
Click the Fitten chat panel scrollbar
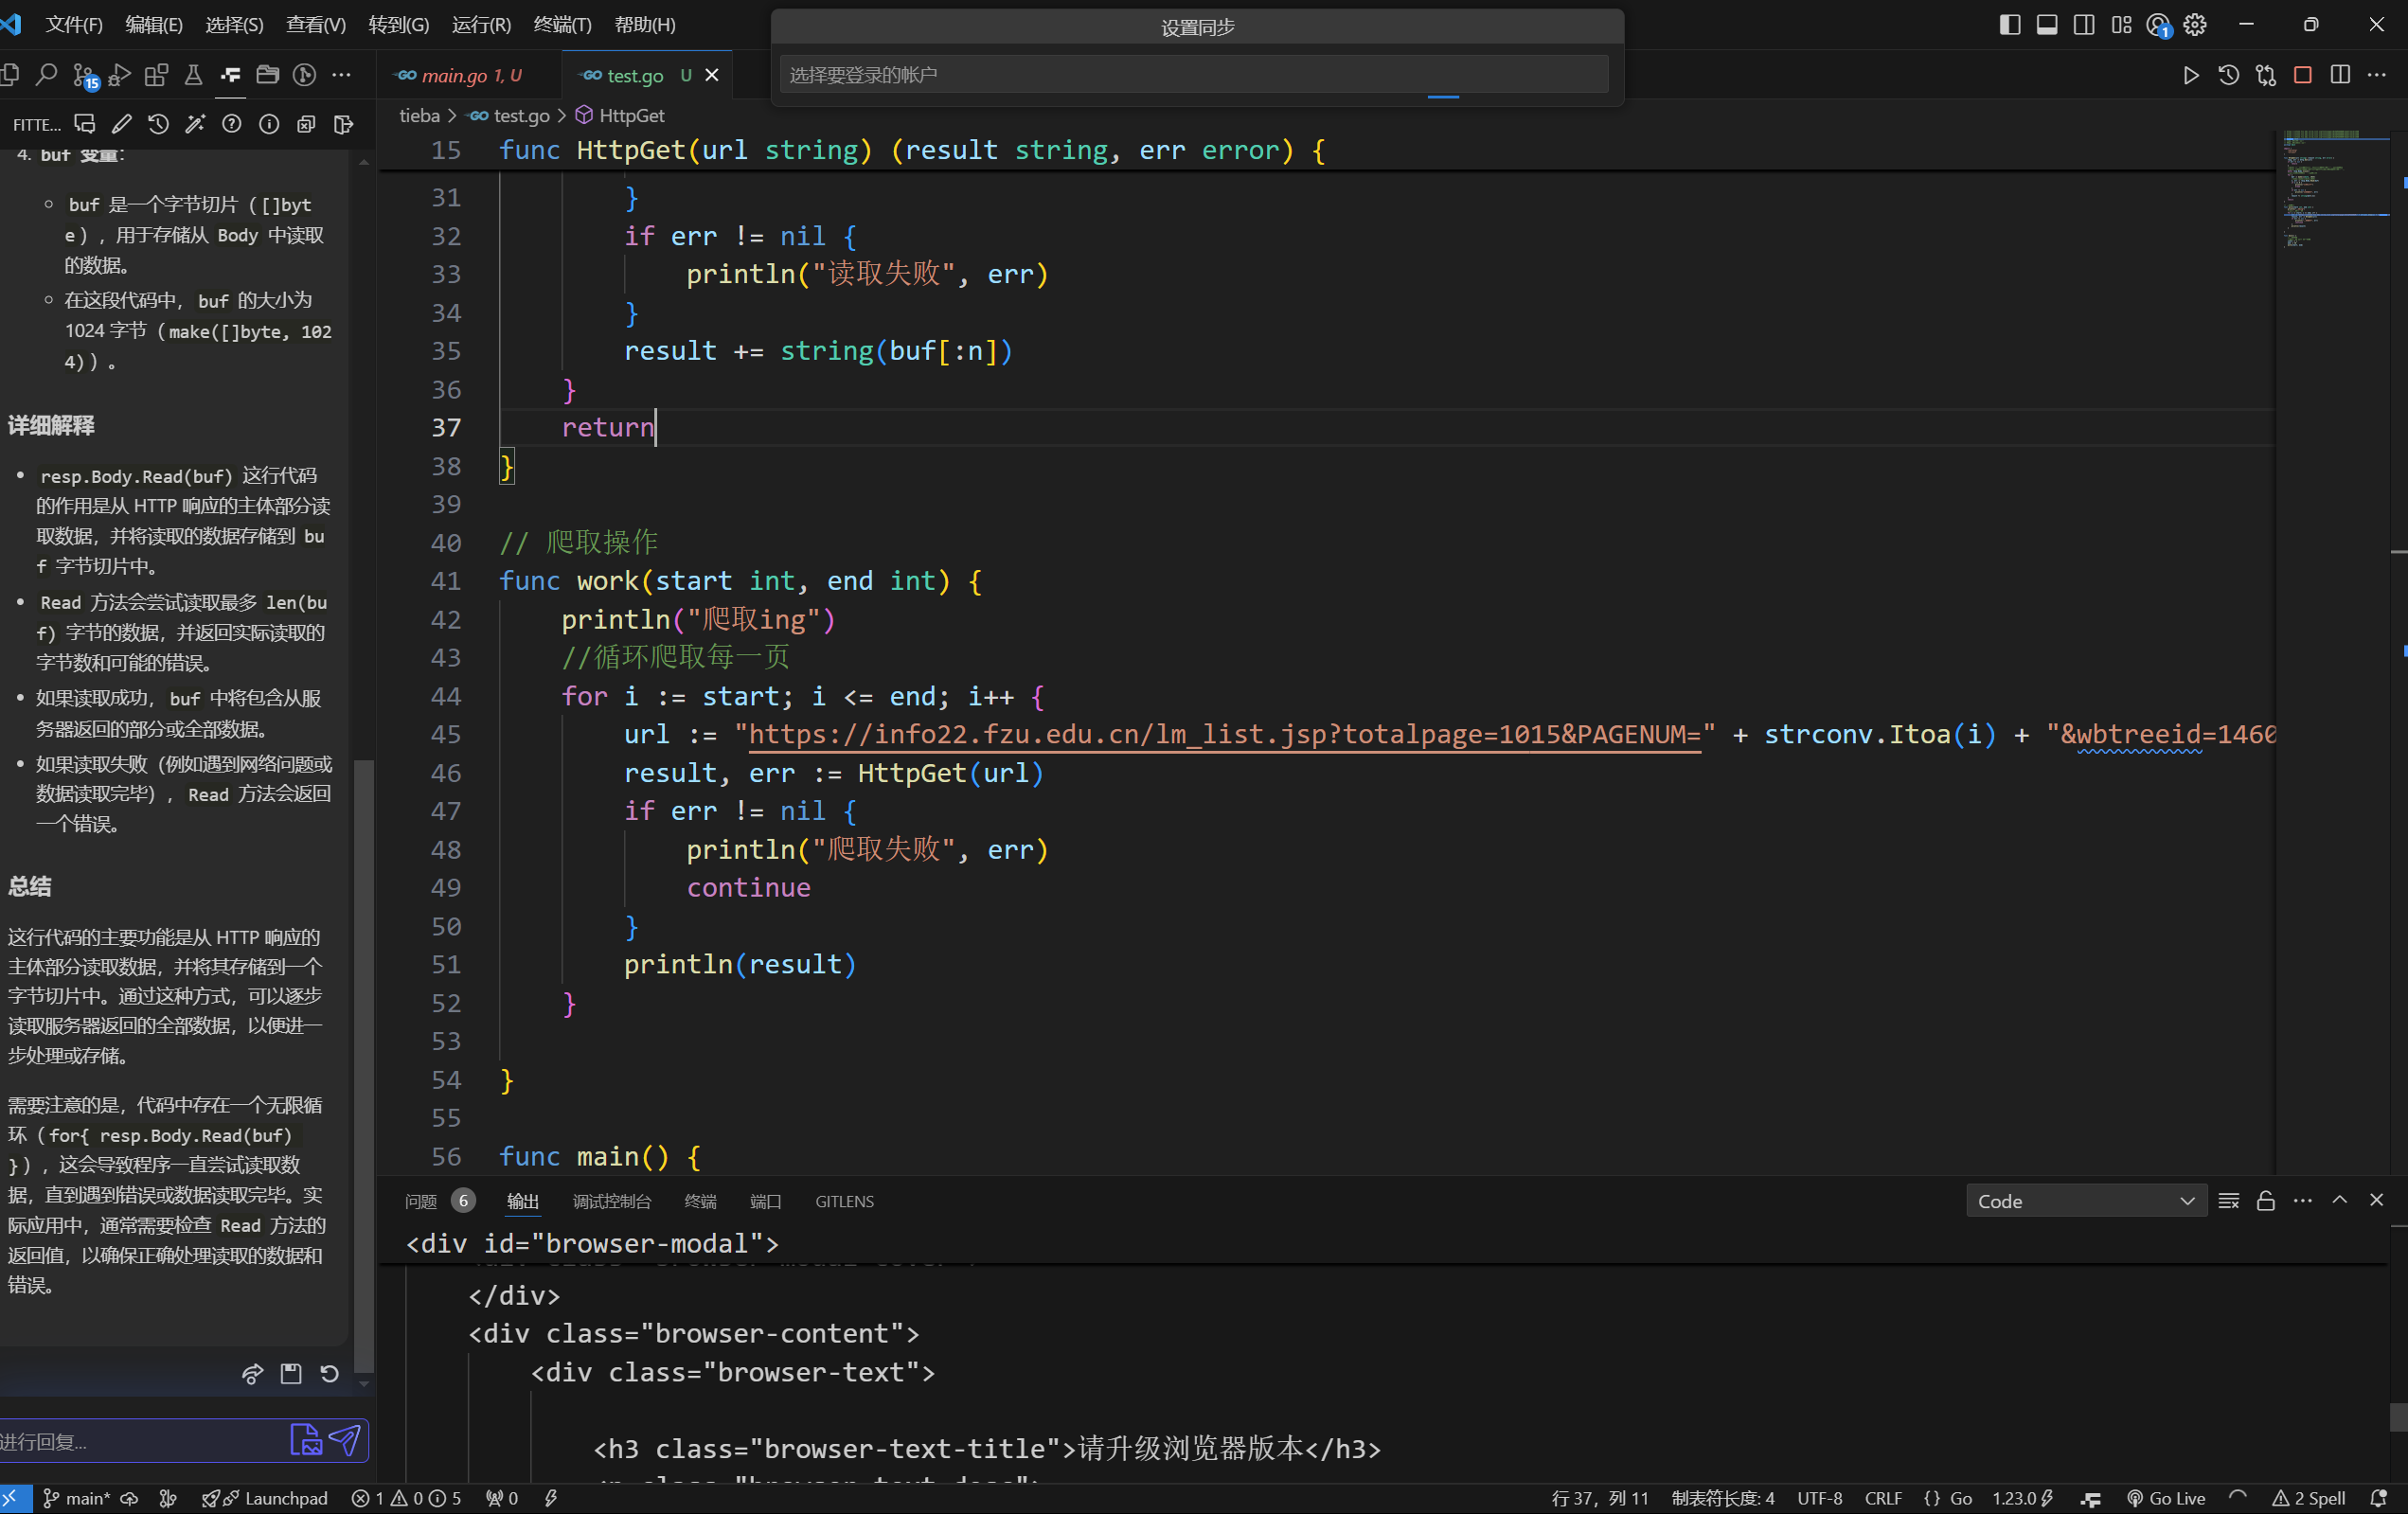pos(364,1065)
